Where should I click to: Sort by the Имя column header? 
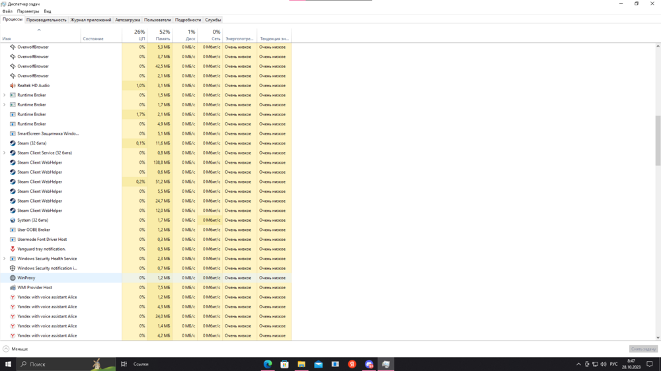coord(40,35)
